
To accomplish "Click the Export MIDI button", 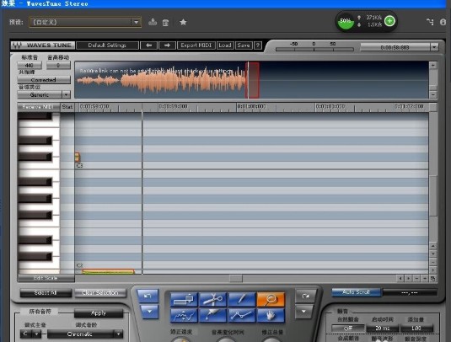I will coord(196,45).
